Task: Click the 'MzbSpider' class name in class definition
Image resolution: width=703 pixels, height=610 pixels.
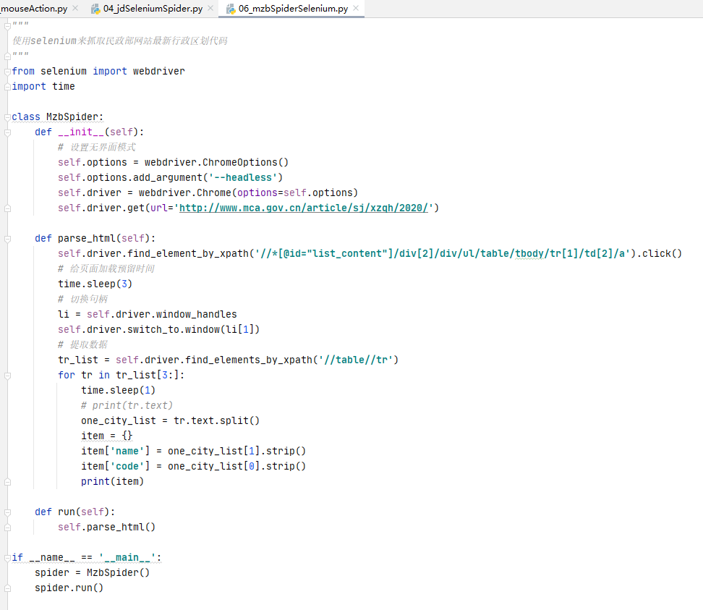Action: point(72,117)
